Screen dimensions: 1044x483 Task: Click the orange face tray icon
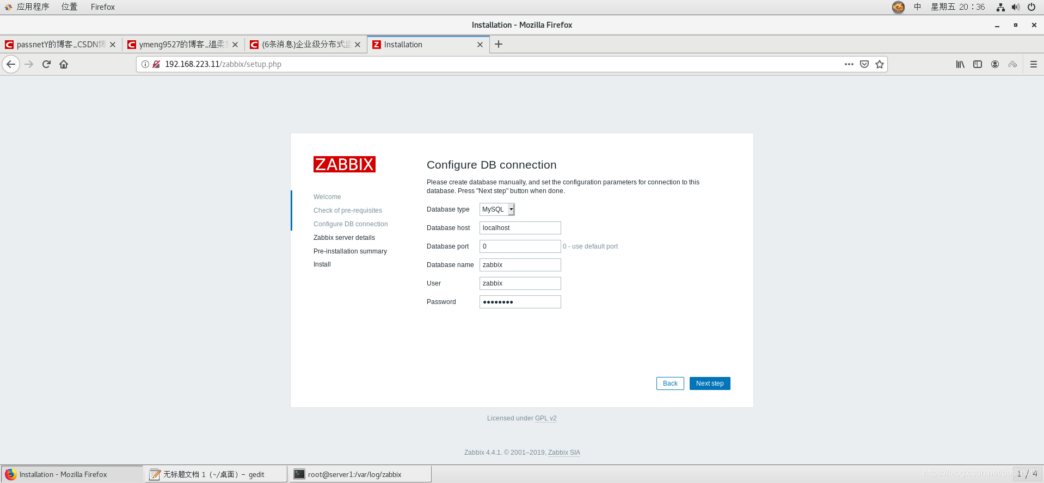[x=898, y=7]
